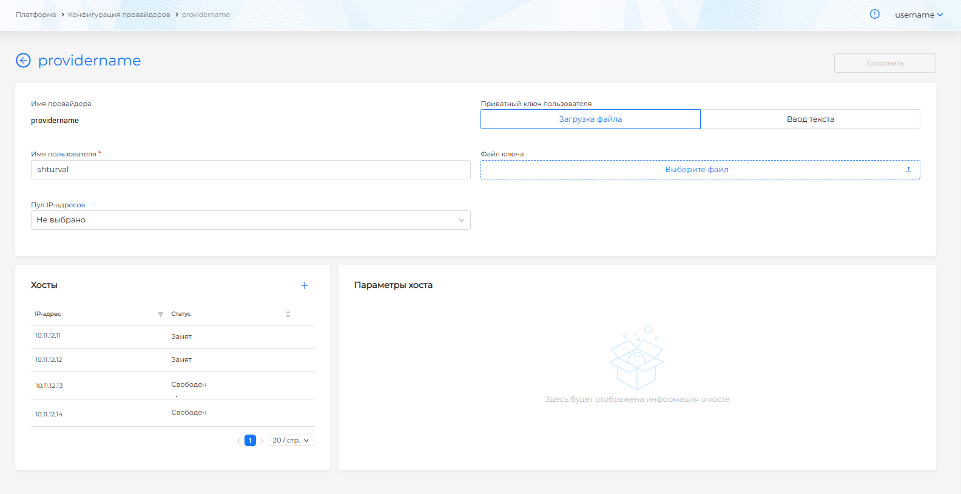Open the Пул IP-адресов dropdown
961x494 pixels.
251,220
